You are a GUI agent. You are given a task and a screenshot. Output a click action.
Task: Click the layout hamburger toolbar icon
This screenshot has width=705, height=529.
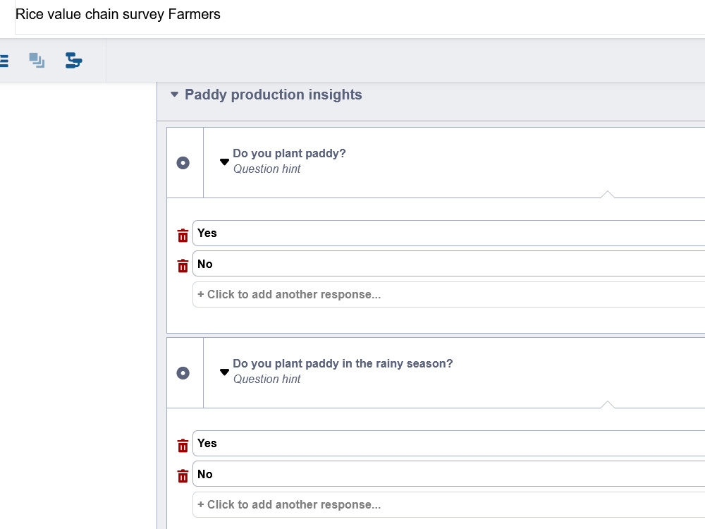tap(4, 60)
